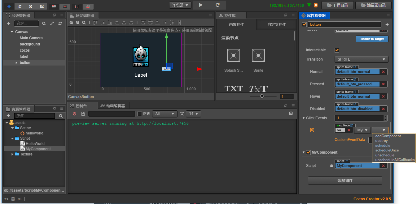This screenshot has width=417, height=204.
Task: Open the Transition SPRITE dropdown
Action: pos(361,59)
